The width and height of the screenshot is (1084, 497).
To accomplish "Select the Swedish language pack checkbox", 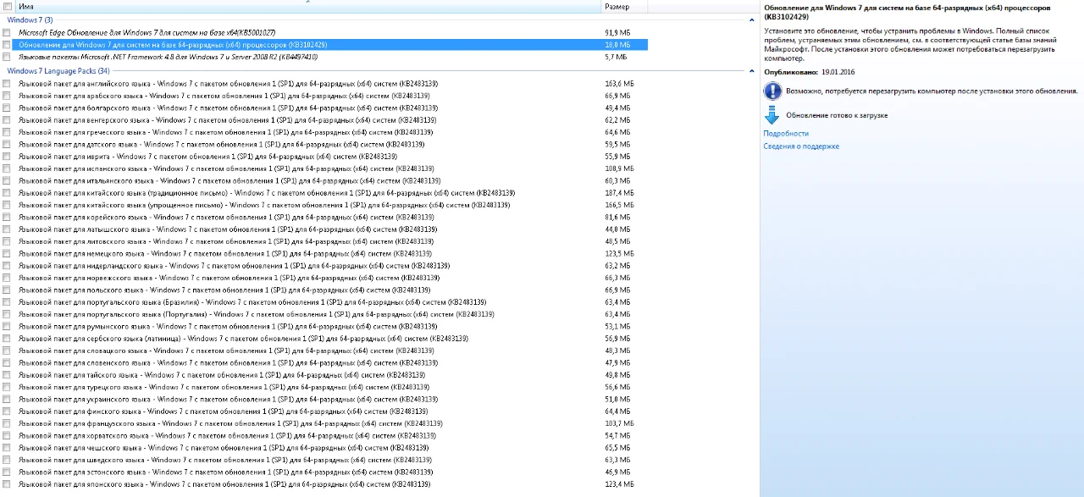I will click(7, 460).
